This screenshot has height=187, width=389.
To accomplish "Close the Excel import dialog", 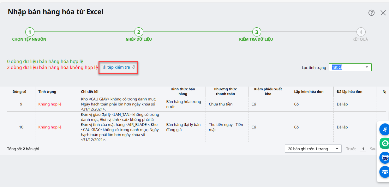I will point(383,13).
